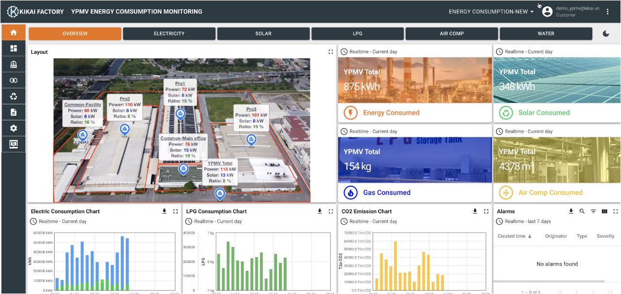
Task: Open the Alarms filter icon
Action: (x=593, y=212)
